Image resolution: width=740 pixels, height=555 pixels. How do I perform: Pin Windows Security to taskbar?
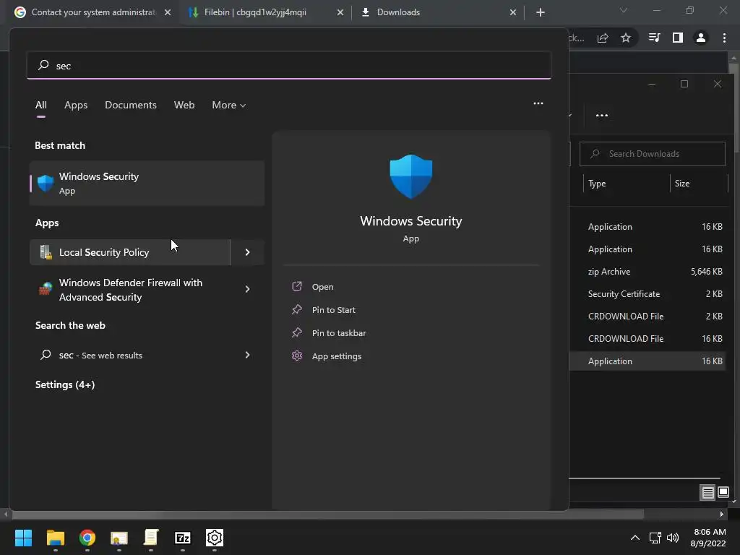pyautogui.click(x=338, y=332)
